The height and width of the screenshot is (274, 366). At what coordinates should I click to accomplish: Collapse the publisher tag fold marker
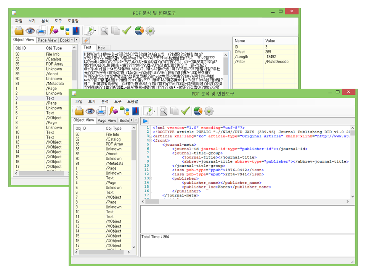(x=151, y=179)
